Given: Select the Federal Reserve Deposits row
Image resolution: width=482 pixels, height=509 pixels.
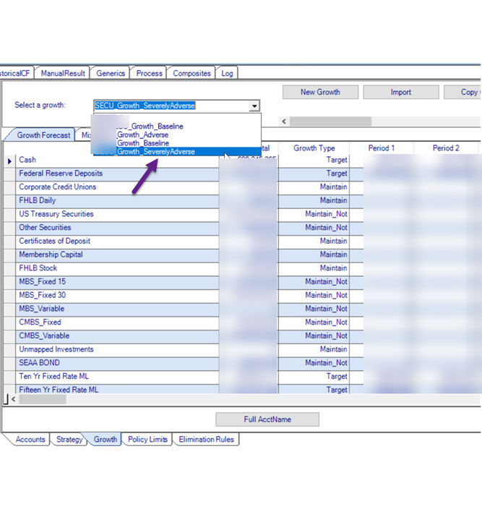Looking at the screenshot, I should (x=61, y=174).
